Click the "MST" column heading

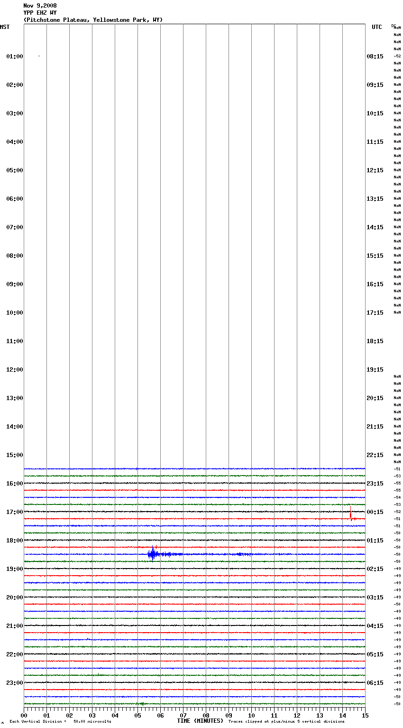(x=5, y=27)
